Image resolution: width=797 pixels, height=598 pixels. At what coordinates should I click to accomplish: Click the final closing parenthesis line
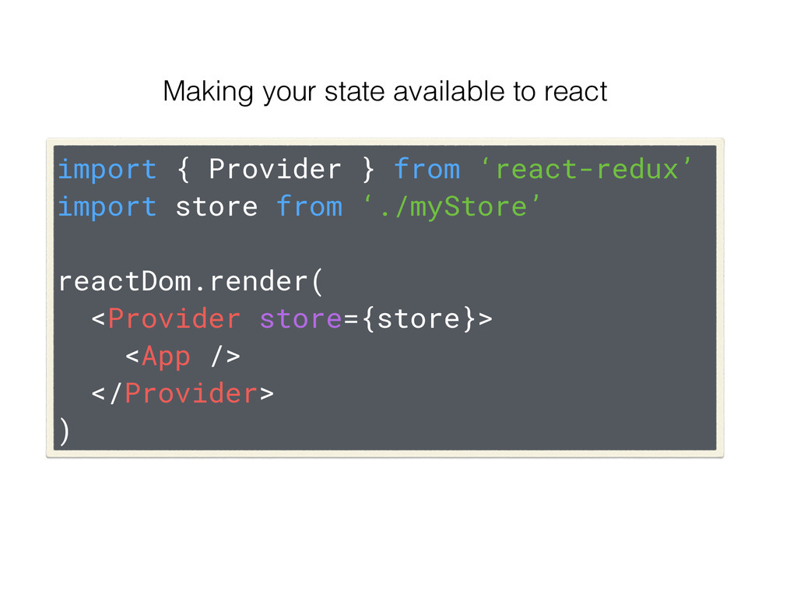[64, 431]
